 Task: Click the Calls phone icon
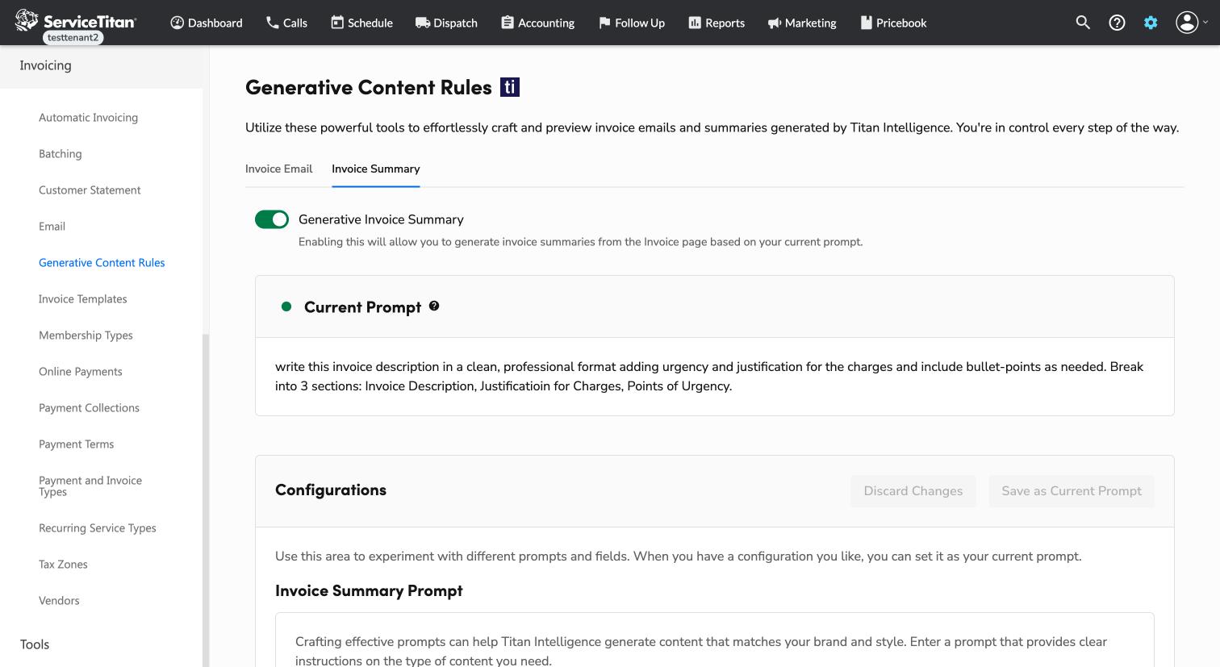click(273, 23)
